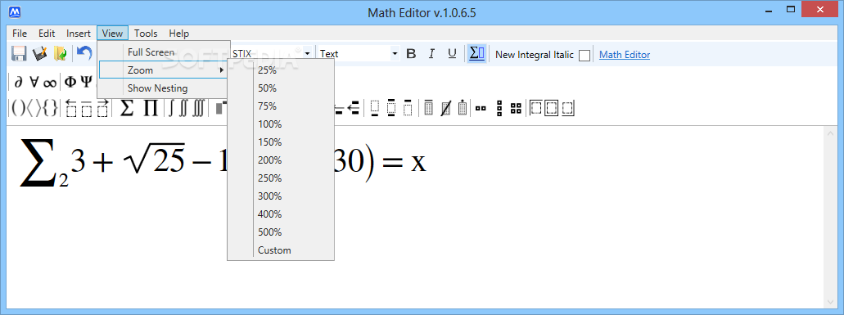Open the Insert menu
This screenshot has height=315, width=844.
[x=79, y=34]
